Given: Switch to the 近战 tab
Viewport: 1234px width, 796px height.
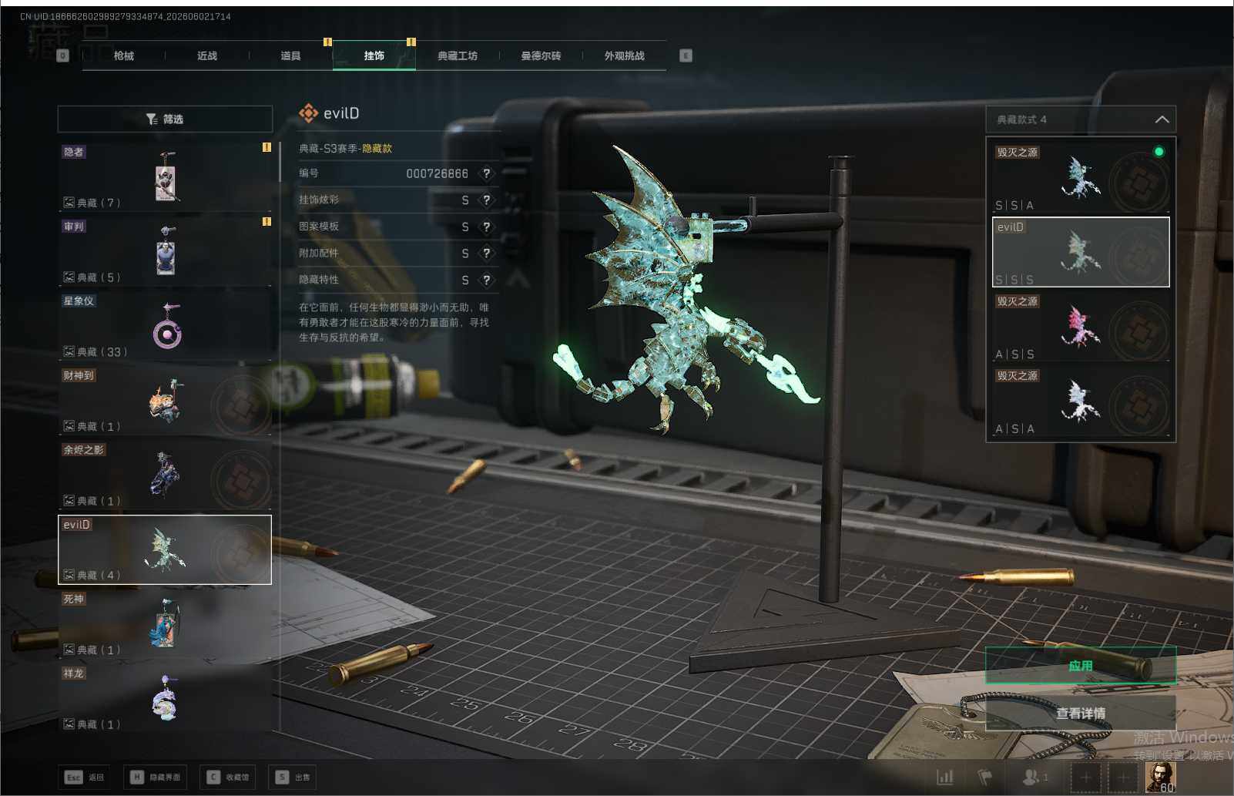Looking at the screenshot, I should pos(207,55).
